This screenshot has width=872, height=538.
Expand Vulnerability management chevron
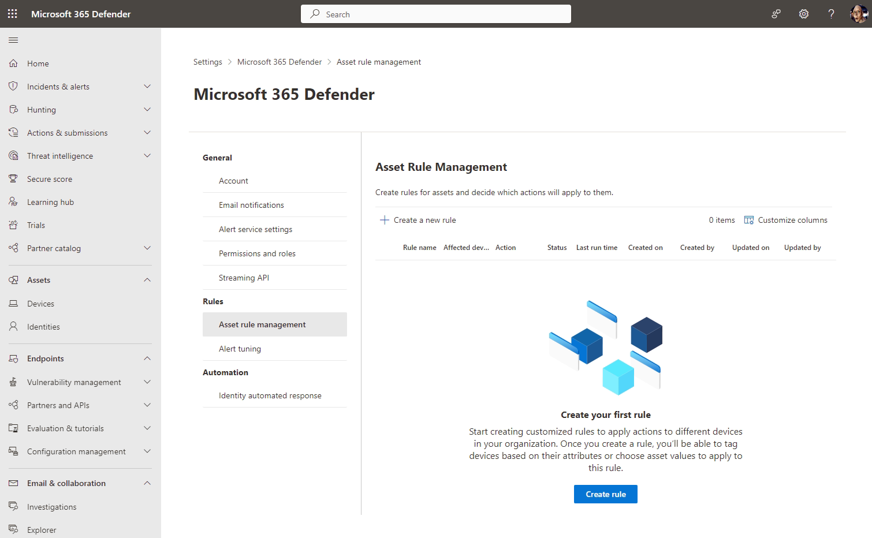click(147, 382)
